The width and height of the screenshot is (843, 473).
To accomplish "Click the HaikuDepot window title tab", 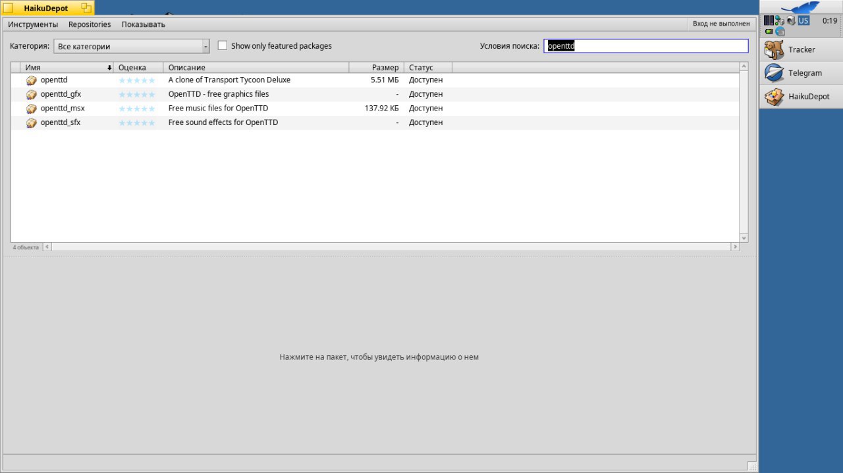I will point(46,9).
